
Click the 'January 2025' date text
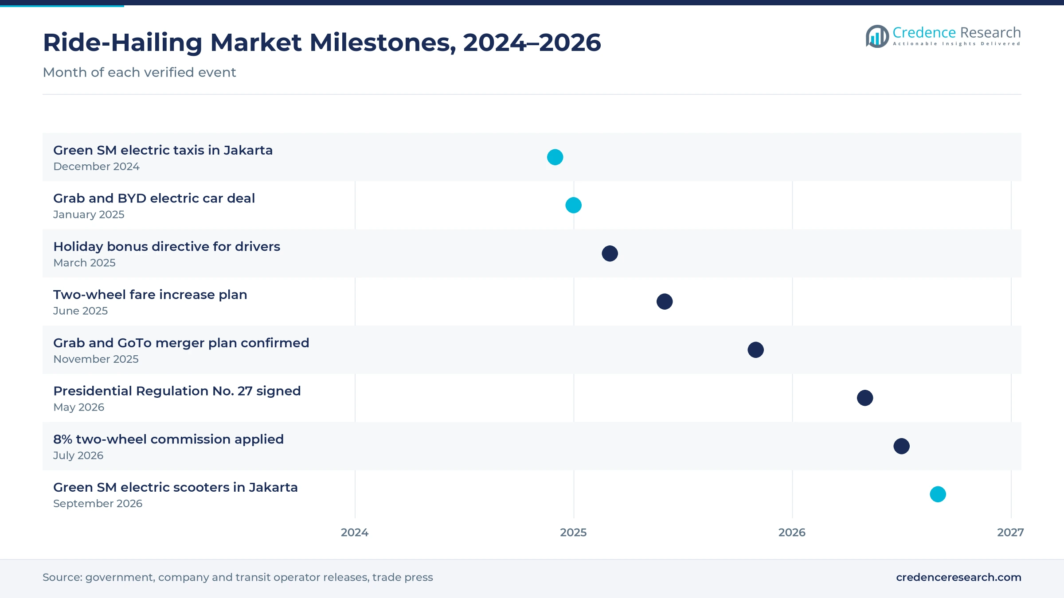click(89, 214)
